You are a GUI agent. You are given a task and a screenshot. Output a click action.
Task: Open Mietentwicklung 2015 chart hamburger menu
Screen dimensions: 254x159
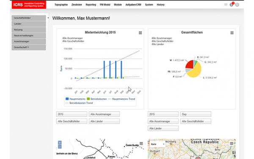[140, 33]
